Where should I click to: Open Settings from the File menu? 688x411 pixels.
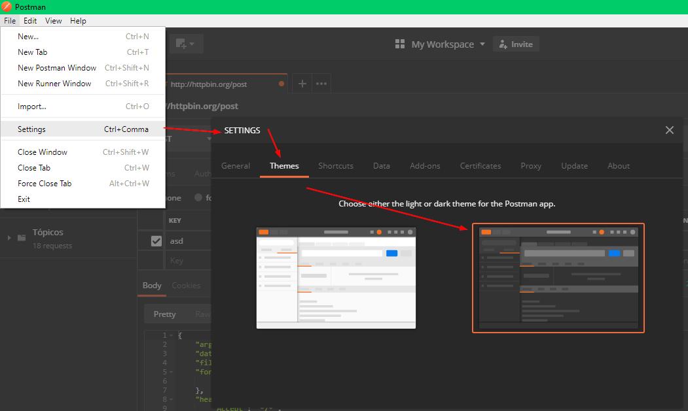click(83, 129)
